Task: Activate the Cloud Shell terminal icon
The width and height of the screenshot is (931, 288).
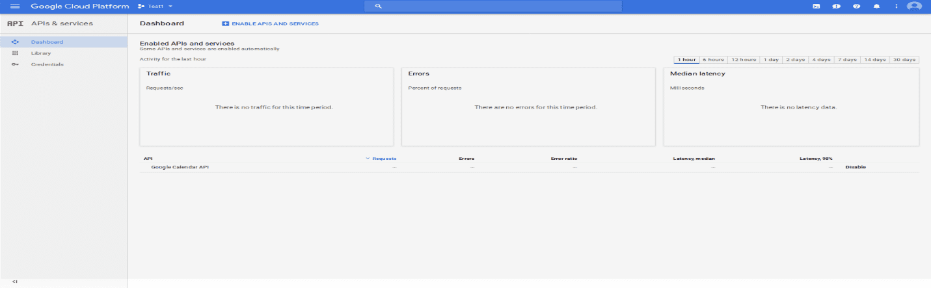Action: (x=816, y=6)
